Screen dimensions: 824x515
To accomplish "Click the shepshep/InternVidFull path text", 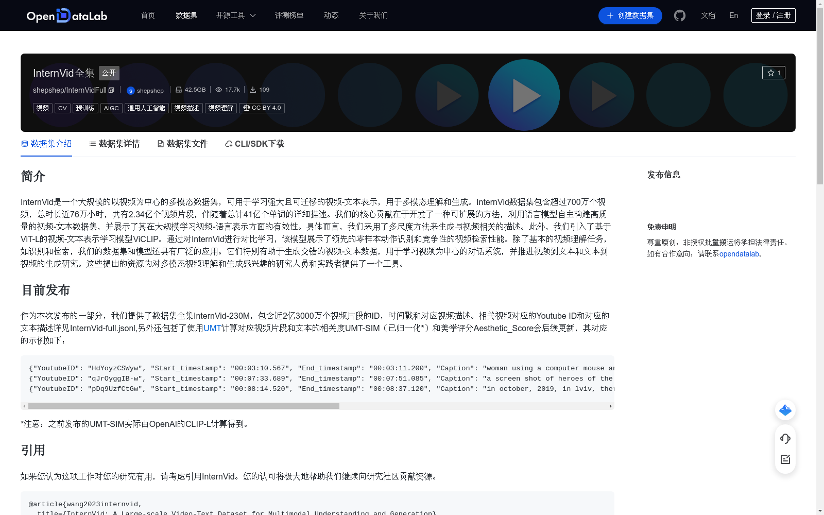I will 70,90.
